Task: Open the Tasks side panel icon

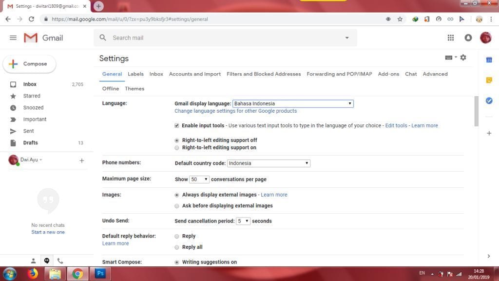Action: [x=489, y=100]
